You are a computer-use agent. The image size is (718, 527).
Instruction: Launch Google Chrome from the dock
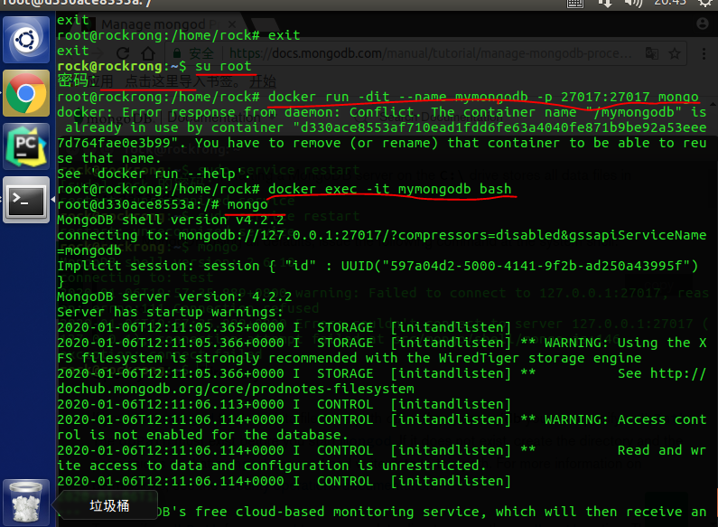point(26,93)
